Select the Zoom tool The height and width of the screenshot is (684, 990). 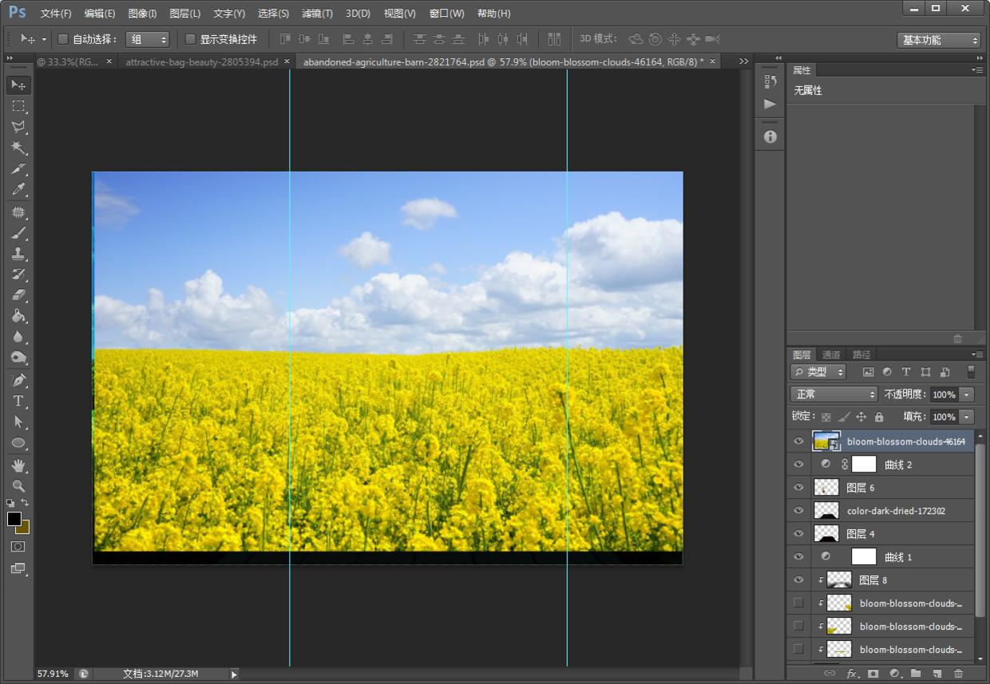point(18,485)
